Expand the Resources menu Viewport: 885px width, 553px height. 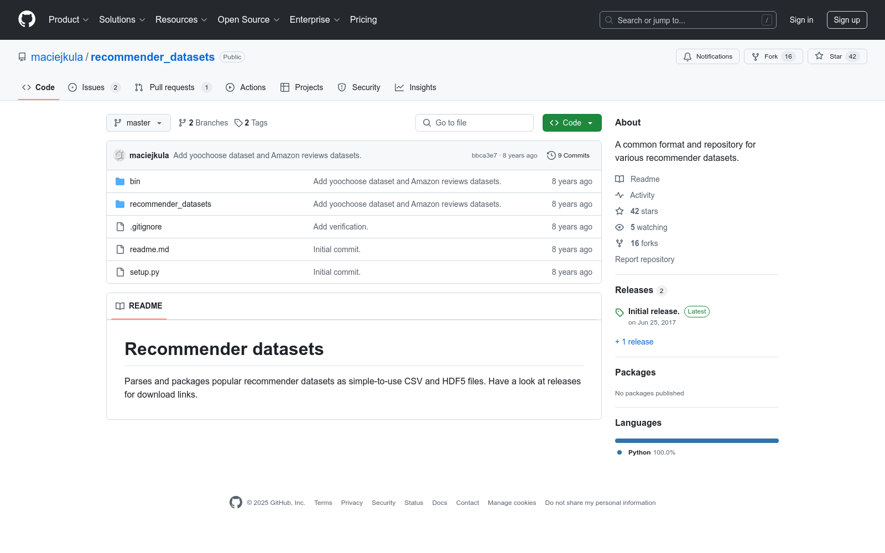click(181, 20)
